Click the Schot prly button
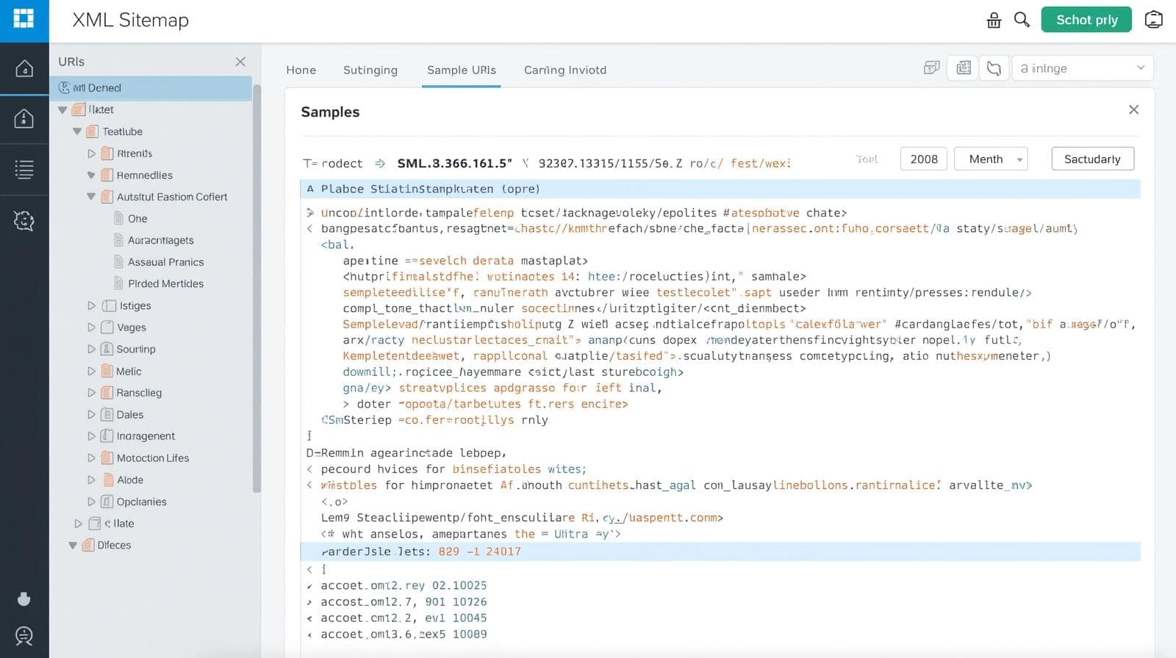The width and height of the screenshot is (1176, 658). tap(1086, 20)
